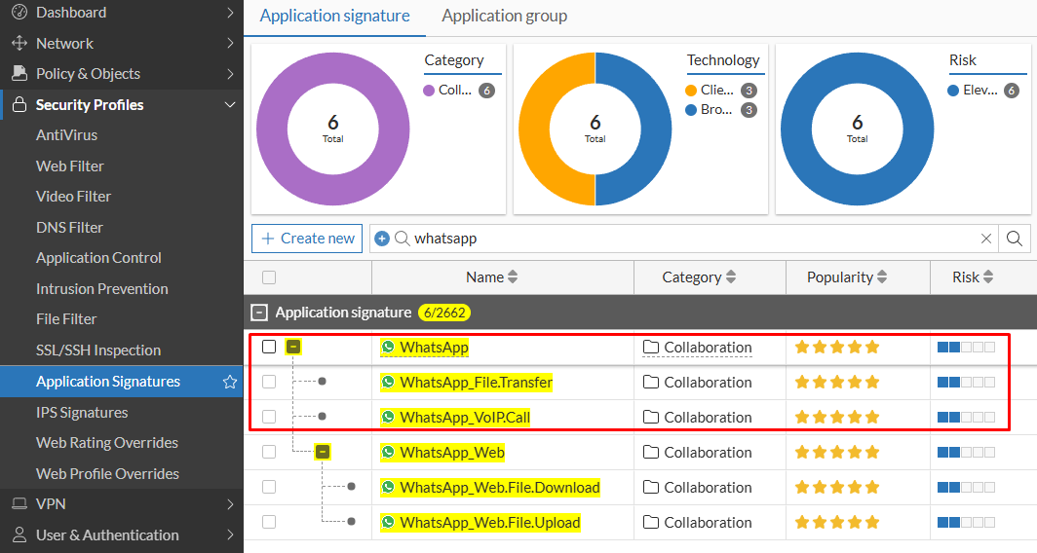
Task: Collapse the Security Profiles chevron
Action: 230,104
